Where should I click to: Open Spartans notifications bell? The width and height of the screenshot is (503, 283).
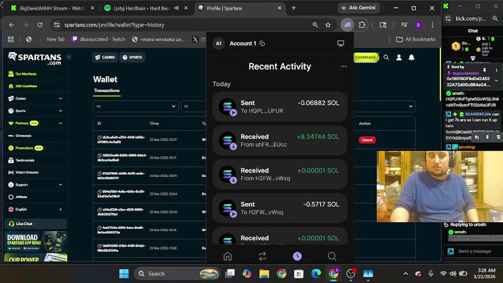411,57
